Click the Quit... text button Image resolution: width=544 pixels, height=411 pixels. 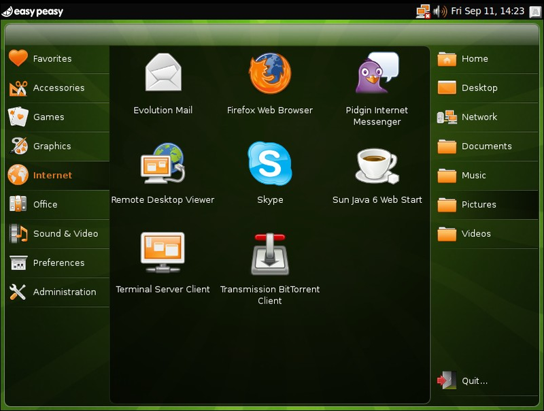coord(475,381)
